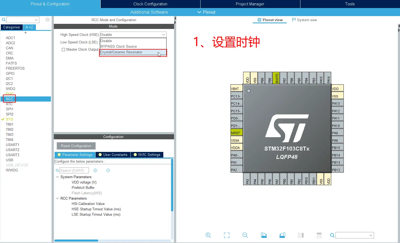The width and height of the screenshot is (400, 243).
Task: Click the horizontal scrollbar under parameters
Action: pyautogui.click(x=76, y=241)
